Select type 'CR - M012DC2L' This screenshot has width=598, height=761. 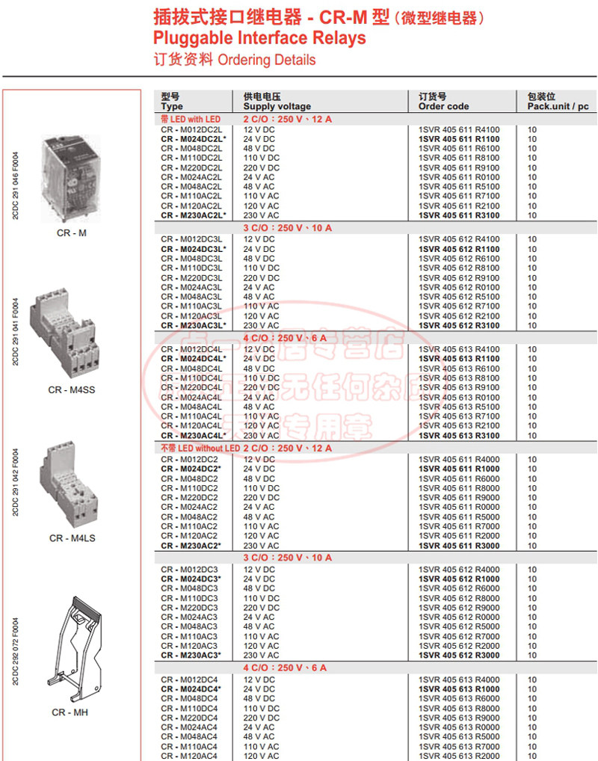191,129
